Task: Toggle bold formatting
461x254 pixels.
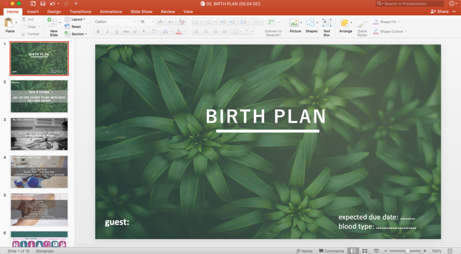Action: click(x=98, y=31)
